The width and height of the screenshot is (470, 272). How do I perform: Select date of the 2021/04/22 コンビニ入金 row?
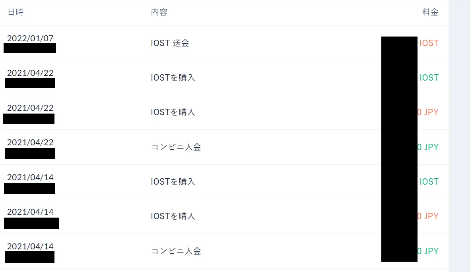30,143
